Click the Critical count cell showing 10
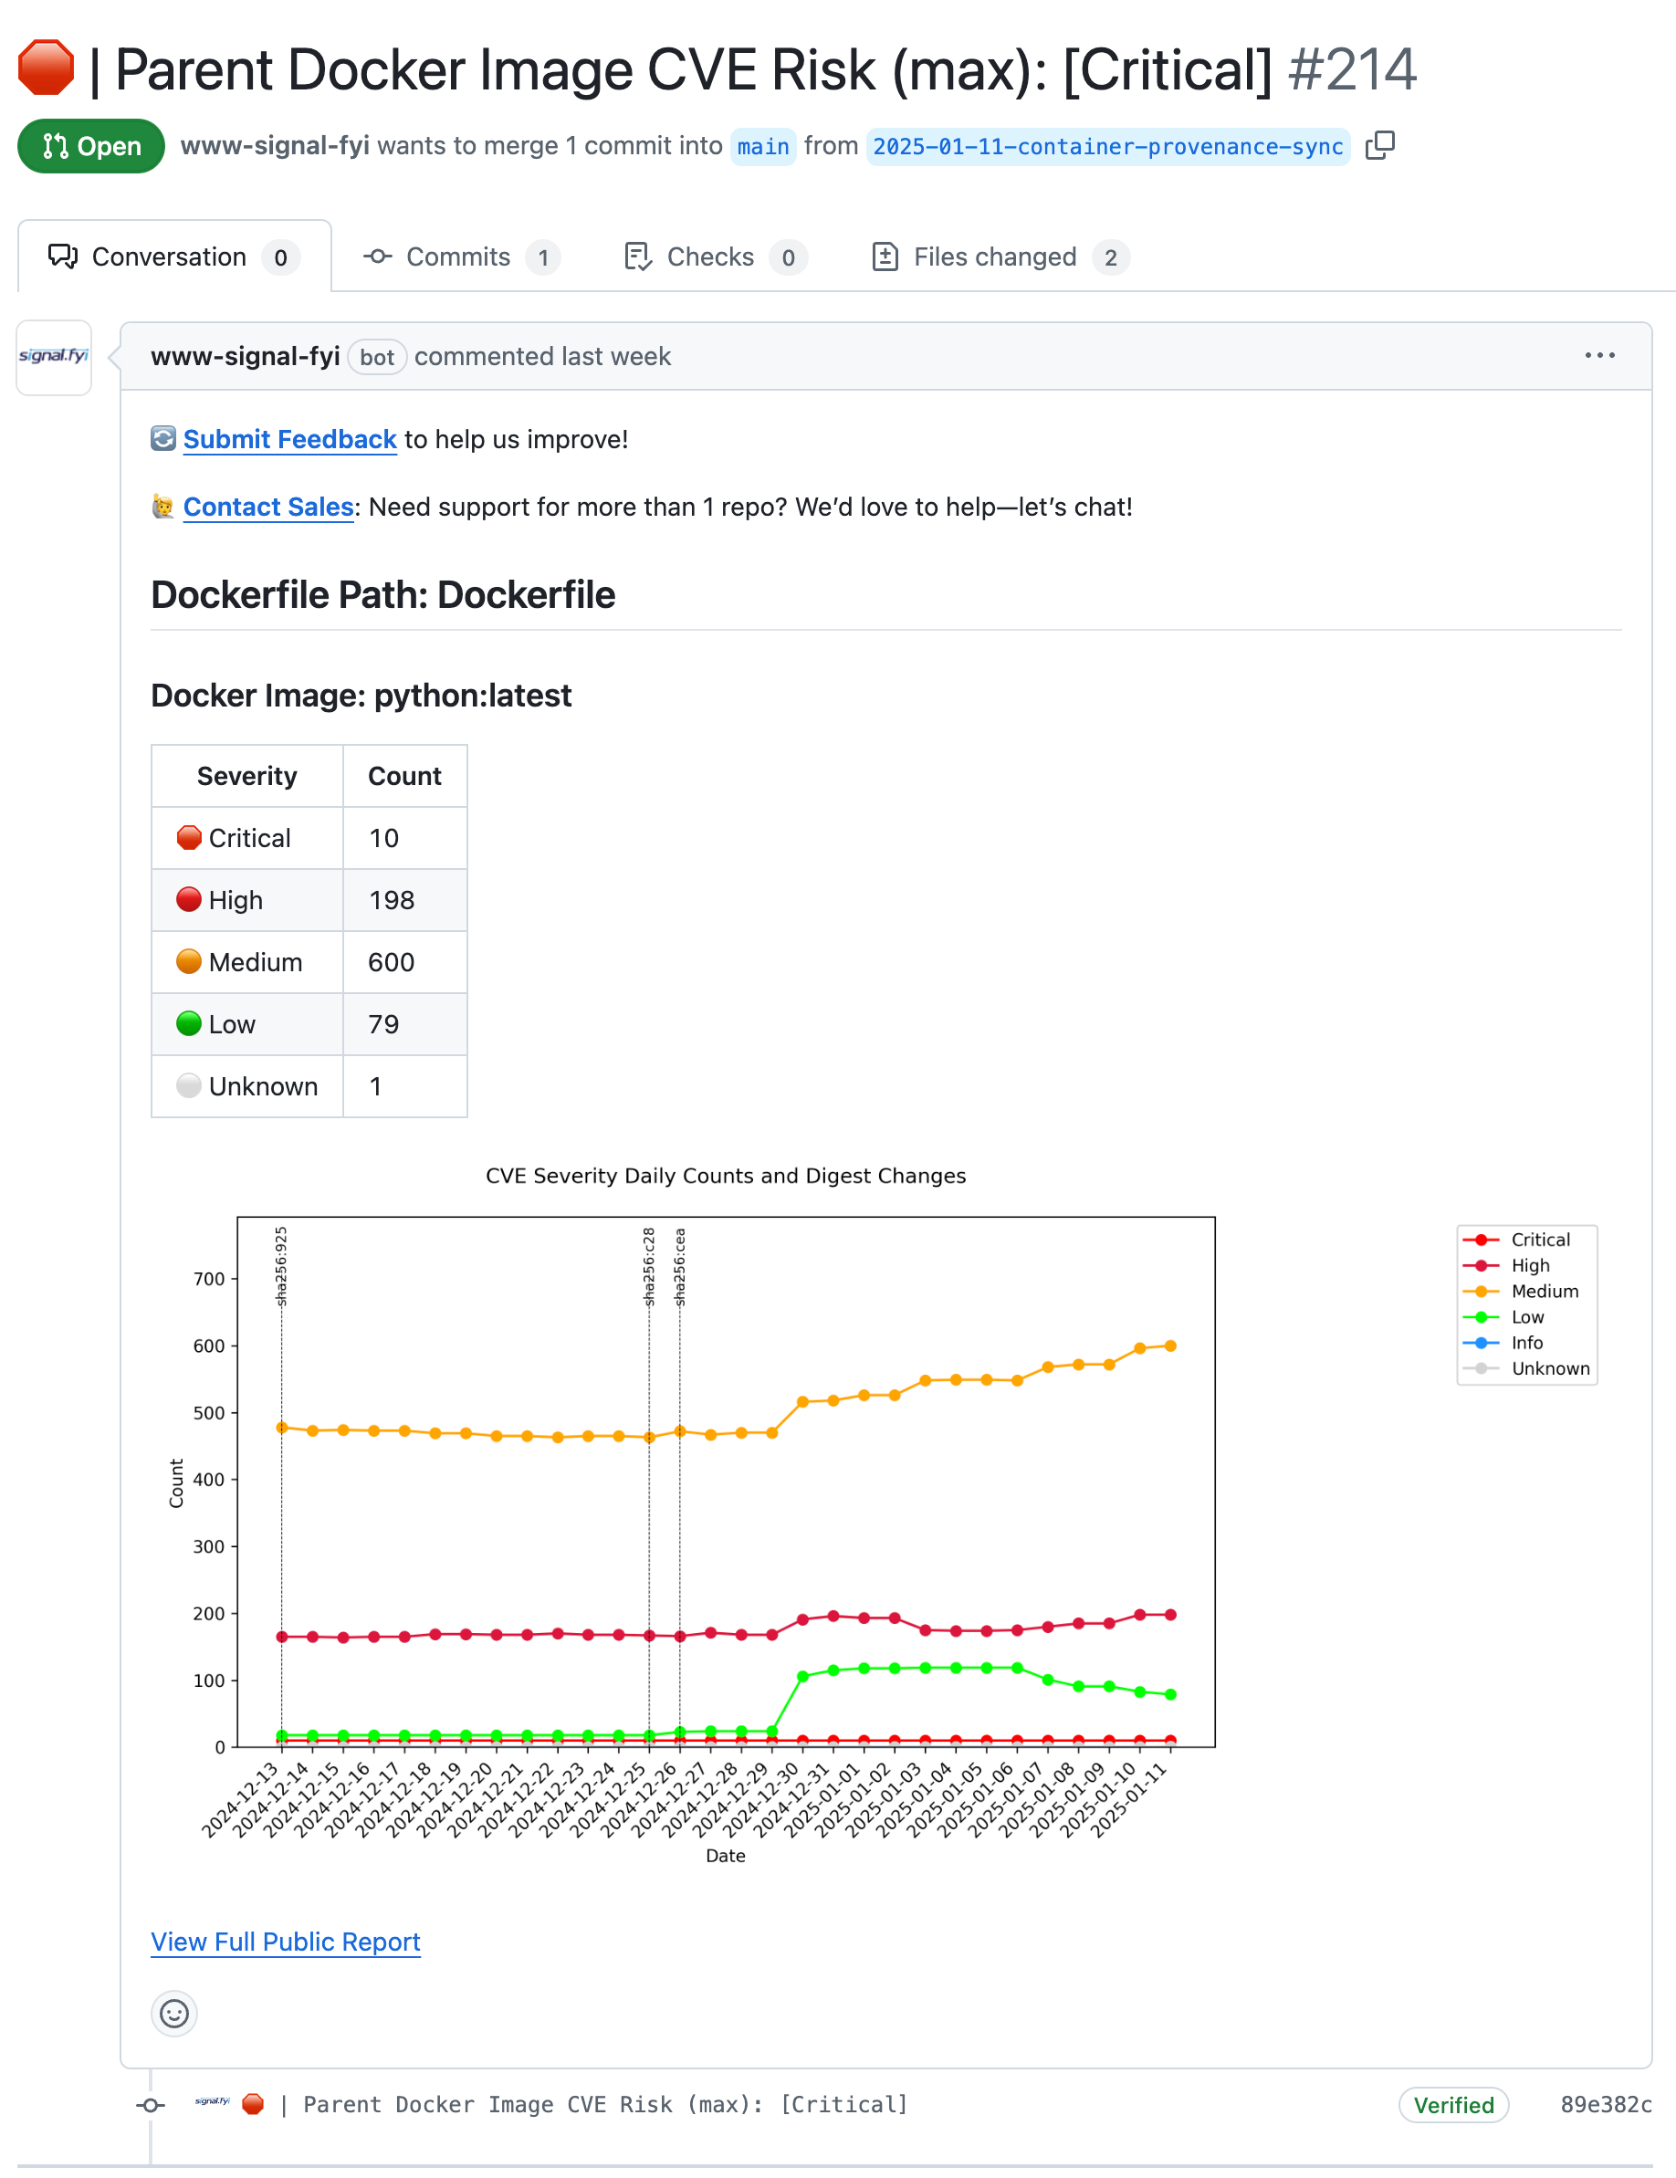Viewport: 1676px width, 2178px height. tap(404, 838)
